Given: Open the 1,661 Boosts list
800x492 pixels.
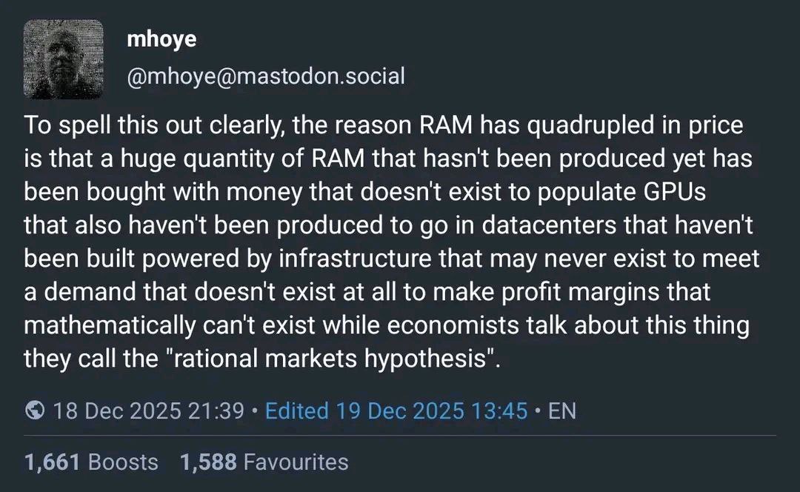Looking at the screenshot, I should [91, 462].
